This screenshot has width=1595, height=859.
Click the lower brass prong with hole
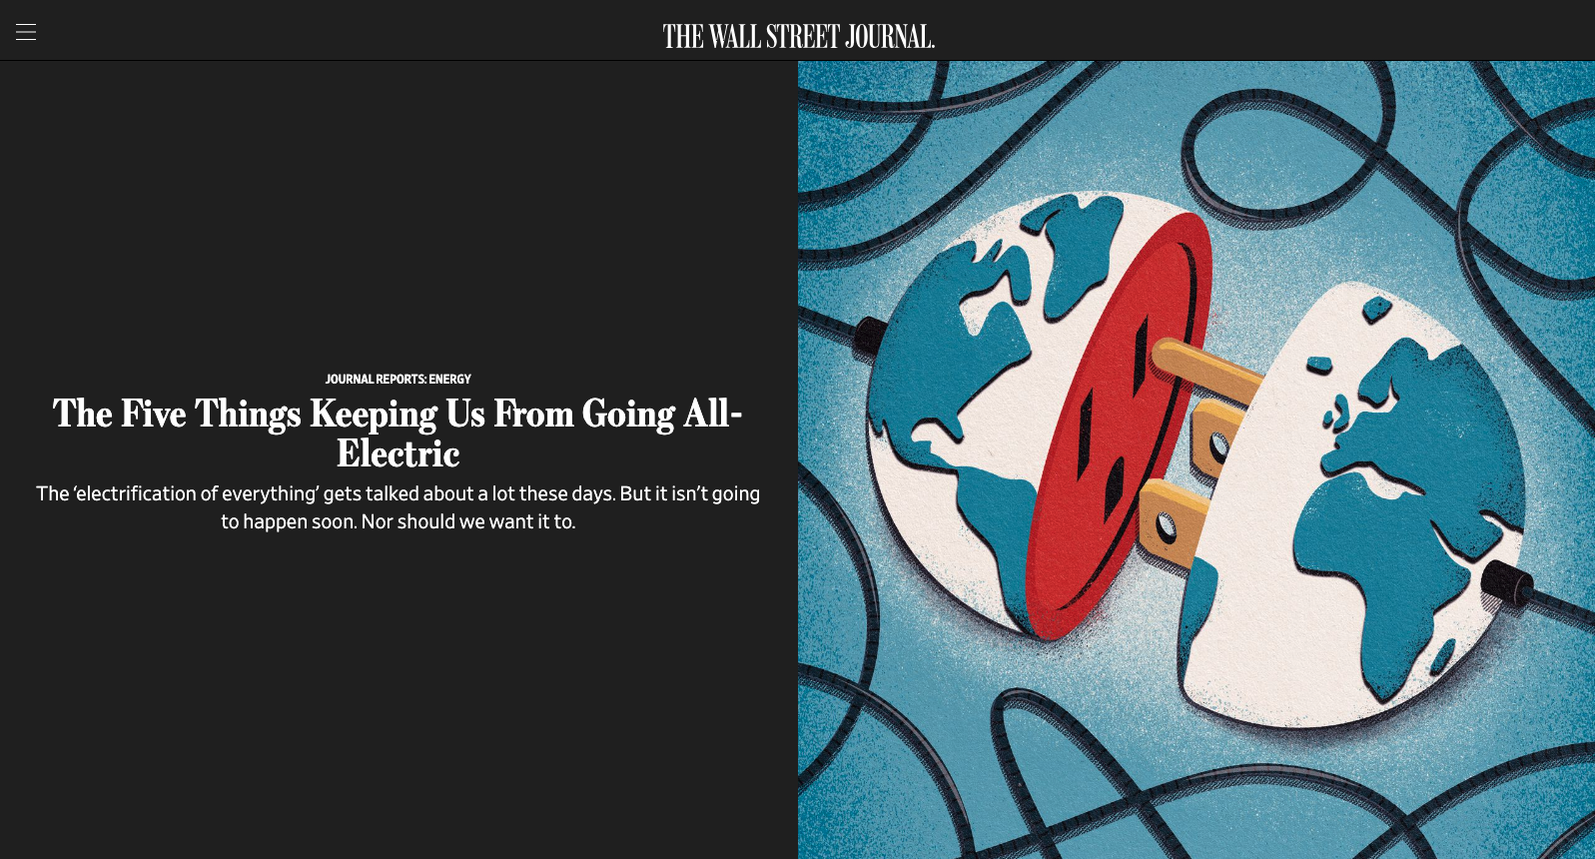(1174, 519)
